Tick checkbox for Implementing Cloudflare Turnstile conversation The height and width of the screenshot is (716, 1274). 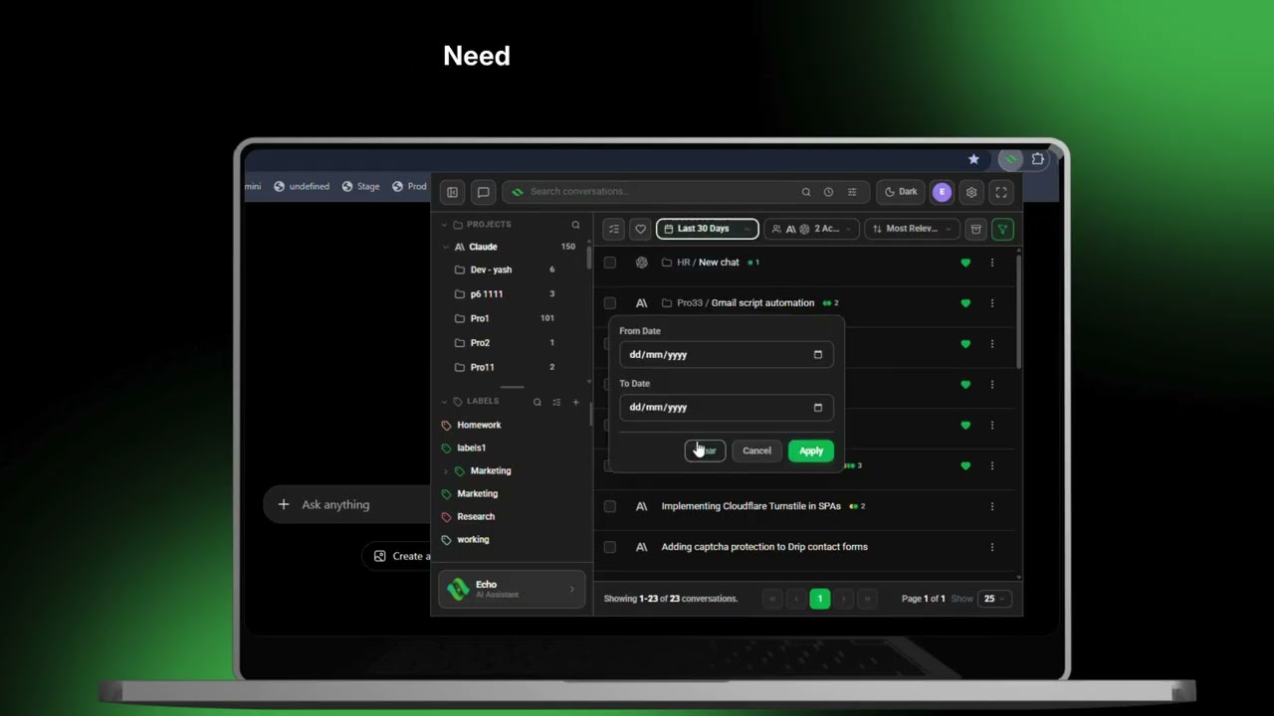610,506
